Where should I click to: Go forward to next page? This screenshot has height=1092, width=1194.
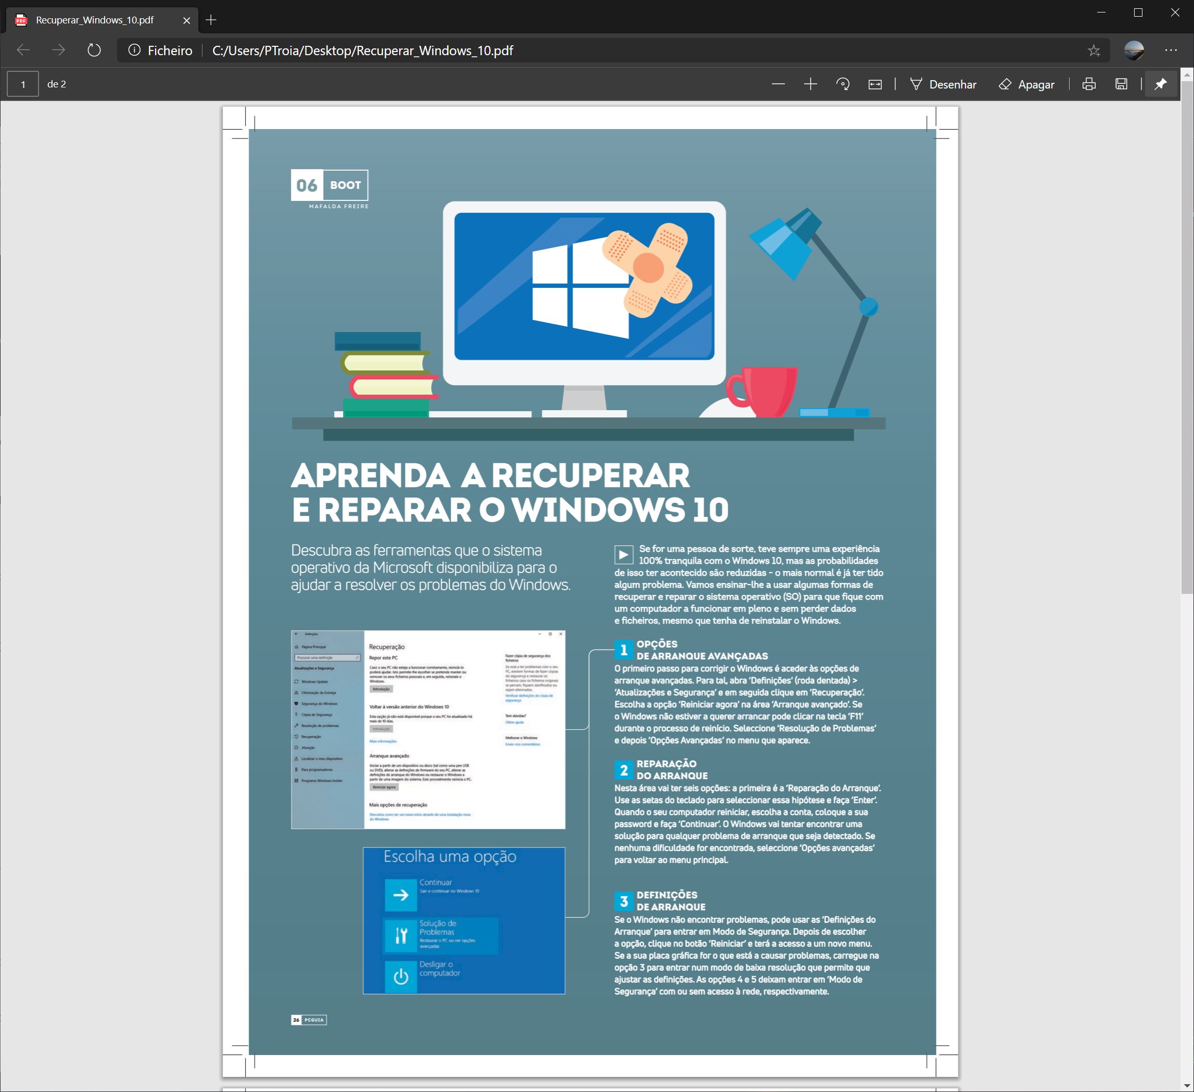click(x=58, y=50)
